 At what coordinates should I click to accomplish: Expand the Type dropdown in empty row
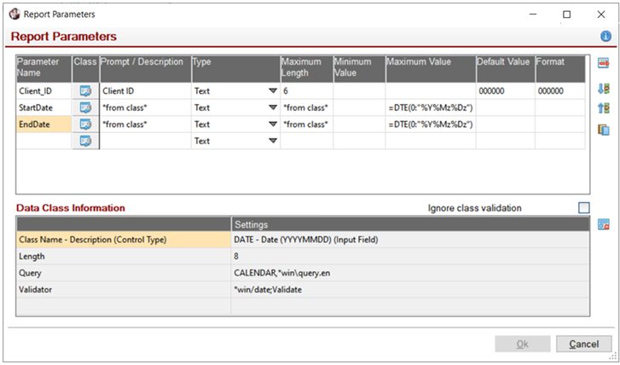tap(273, 141)
